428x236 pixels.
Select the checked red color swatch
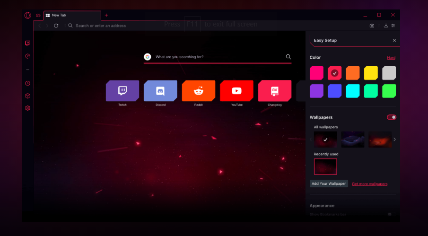[x=335, y=73]
